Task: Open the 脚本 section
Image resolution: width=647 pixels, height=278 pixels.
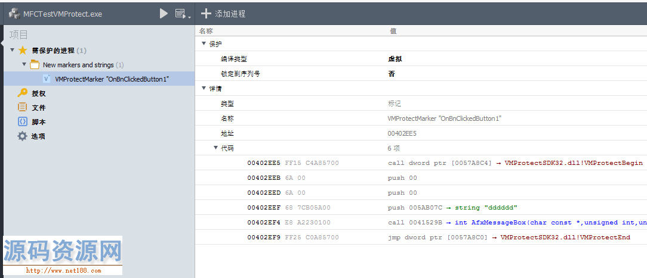Action: click(x=39, y=122)
